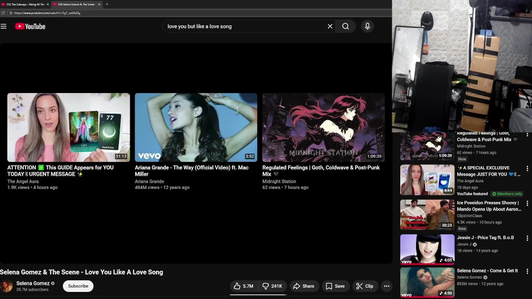Play Selena Gomez Come & Get It thumbnail

427,283
